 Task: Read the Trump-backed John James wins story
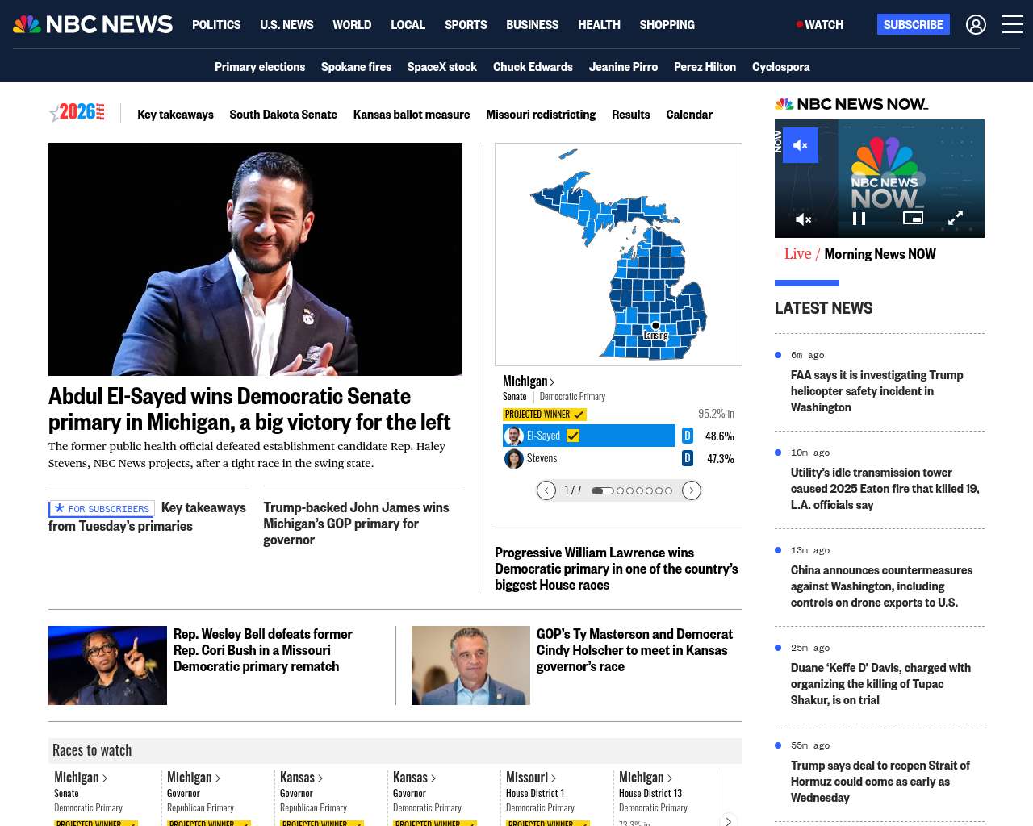(356, 524)
